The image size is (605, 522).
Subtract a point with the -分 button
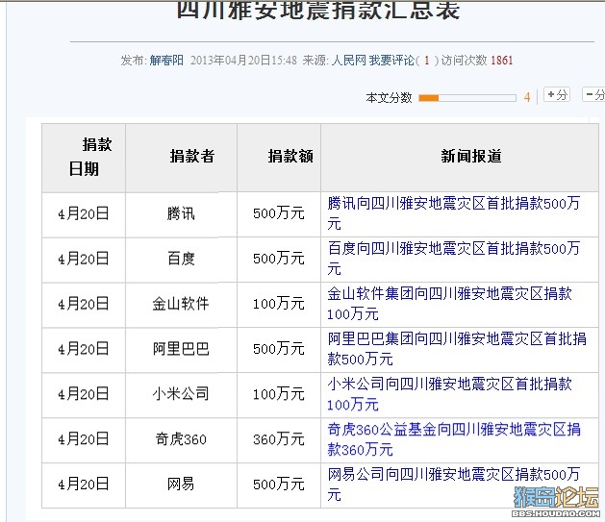click(x=594, y=94)
